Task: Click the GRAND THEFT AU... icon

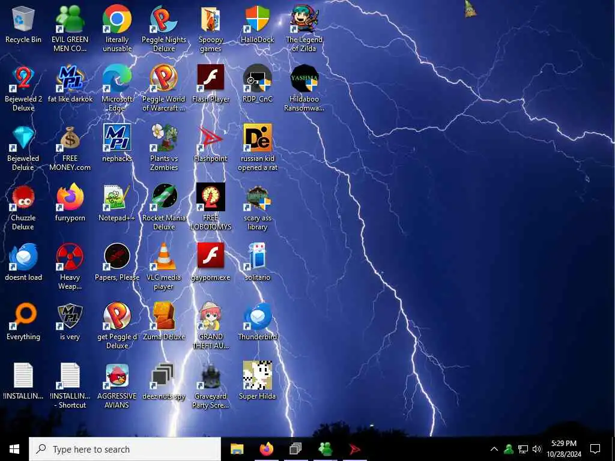Action: (x=211, y=316)
